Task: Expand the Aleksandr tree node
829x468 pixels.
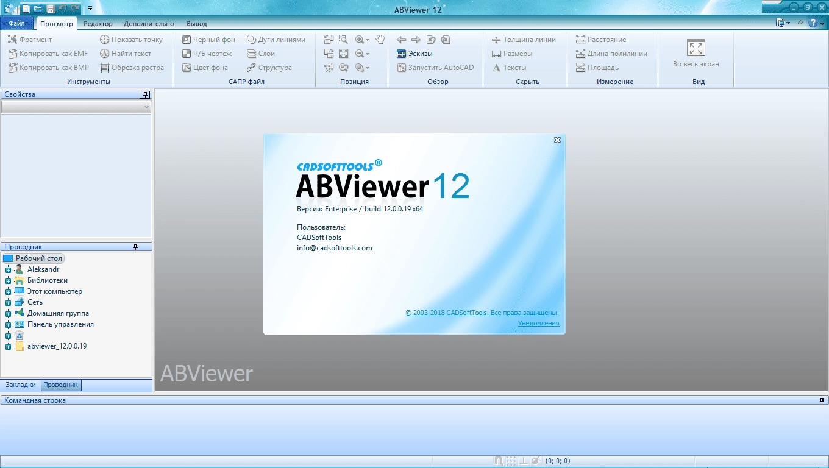Action: click(x=8, y=270)
